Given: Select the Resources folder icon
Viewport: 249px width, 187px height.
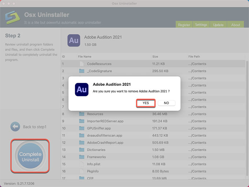Looking at the screenshot, I should (x=82, y=114).
